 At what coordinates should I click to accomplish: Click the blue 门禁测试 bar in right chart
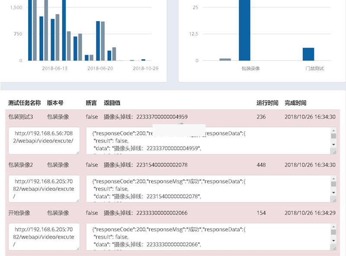[x=308, y=54]
